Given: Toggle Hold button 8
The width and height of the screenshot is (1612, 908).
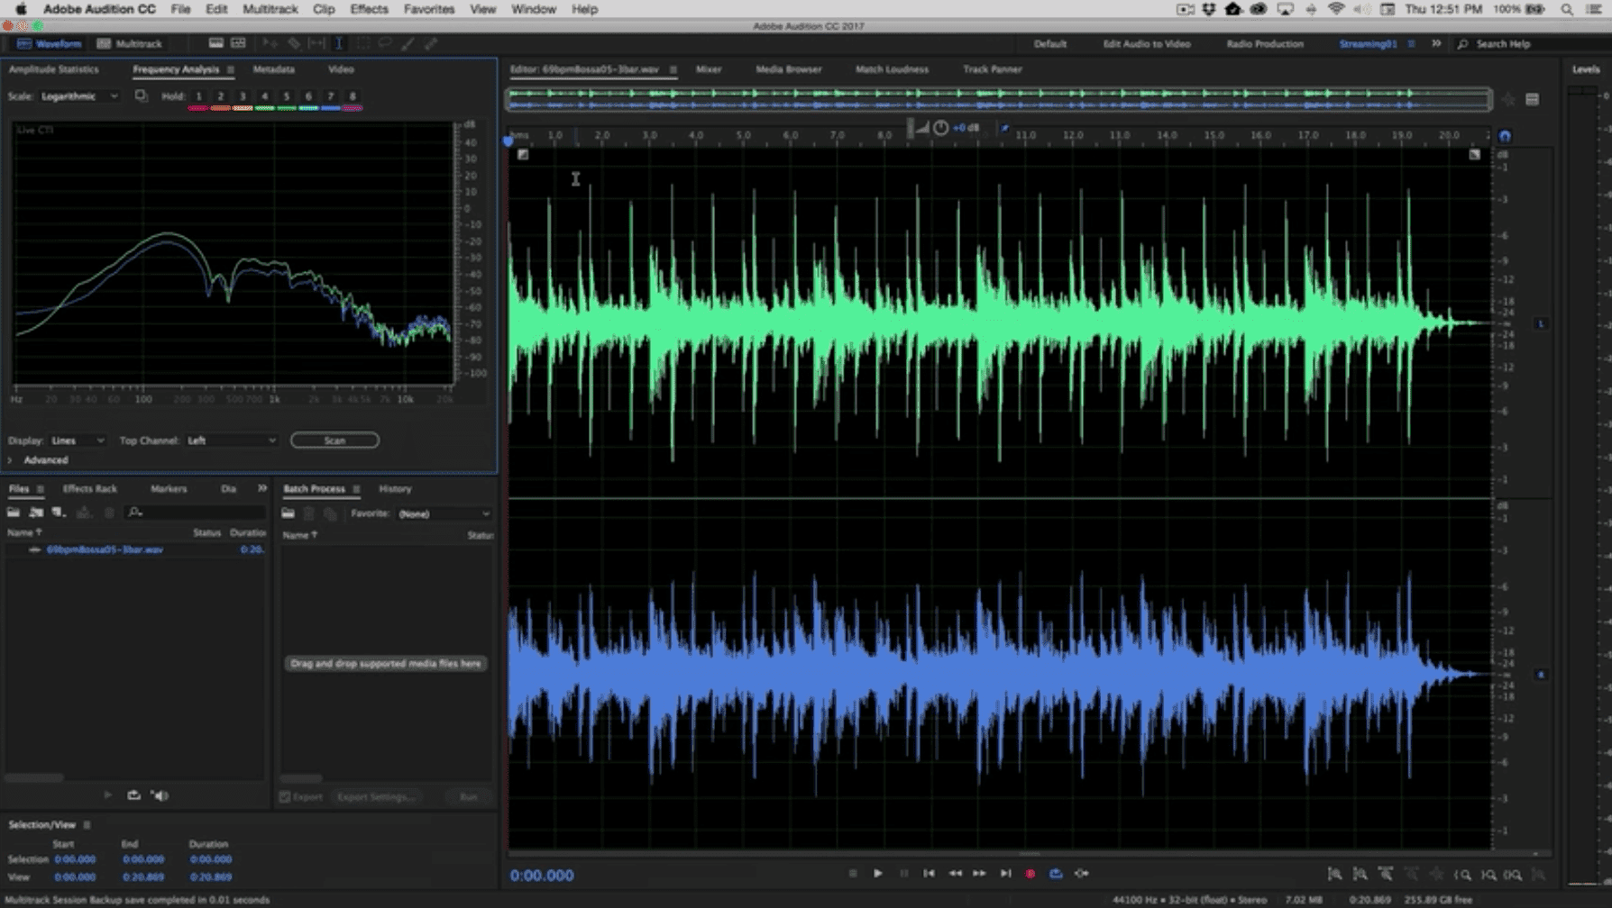Looking at the screenshot, I should [x=353, y=96].
